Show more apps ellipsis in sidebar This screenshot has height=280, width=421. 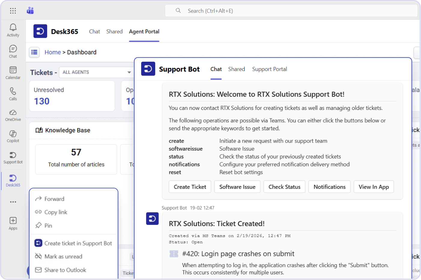coord(13,202)
